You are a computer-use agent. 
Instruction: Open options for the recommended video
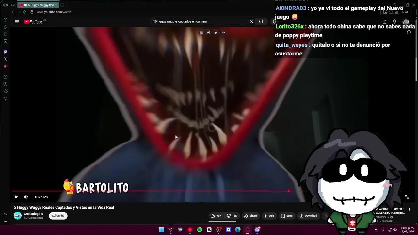(409, 210)
